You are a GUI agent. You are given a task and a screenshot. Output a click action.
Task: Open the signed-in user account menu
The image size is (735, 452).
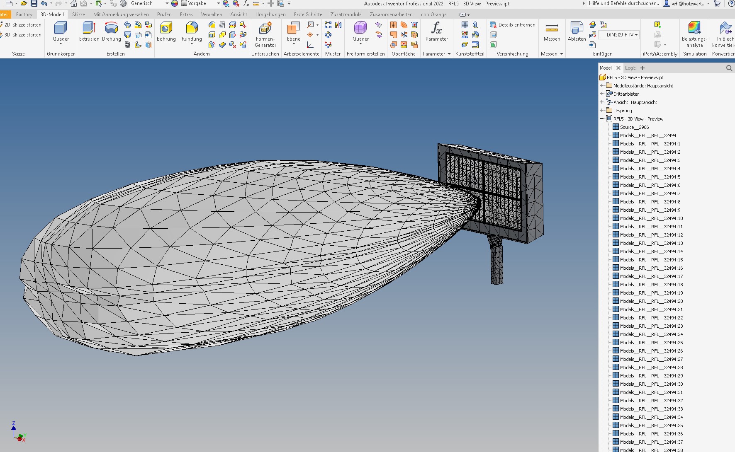[x=686, y=3]
